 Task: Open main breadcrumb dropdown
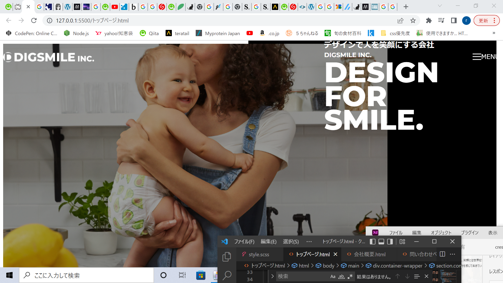coord(350,266)
